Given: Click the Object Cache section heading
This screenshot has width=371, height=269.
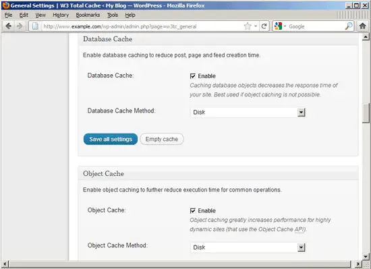Looking at the screenshot, I should [103, 174].
